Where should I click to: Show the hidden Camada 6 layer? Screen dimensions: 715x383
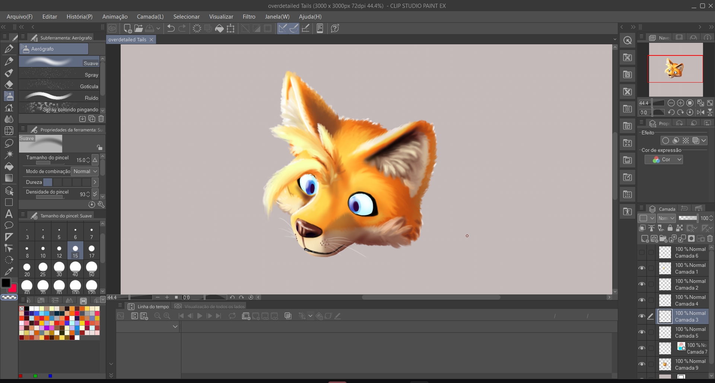(x=642, y=252)
